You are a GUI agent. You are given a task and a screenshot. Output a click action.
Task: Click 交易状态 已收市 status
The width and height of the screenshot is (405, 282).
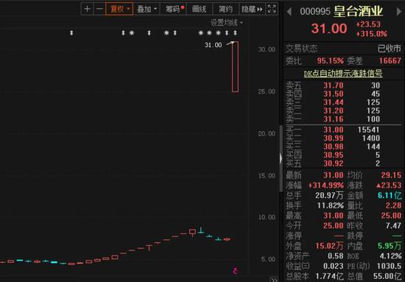coord(390,49)
